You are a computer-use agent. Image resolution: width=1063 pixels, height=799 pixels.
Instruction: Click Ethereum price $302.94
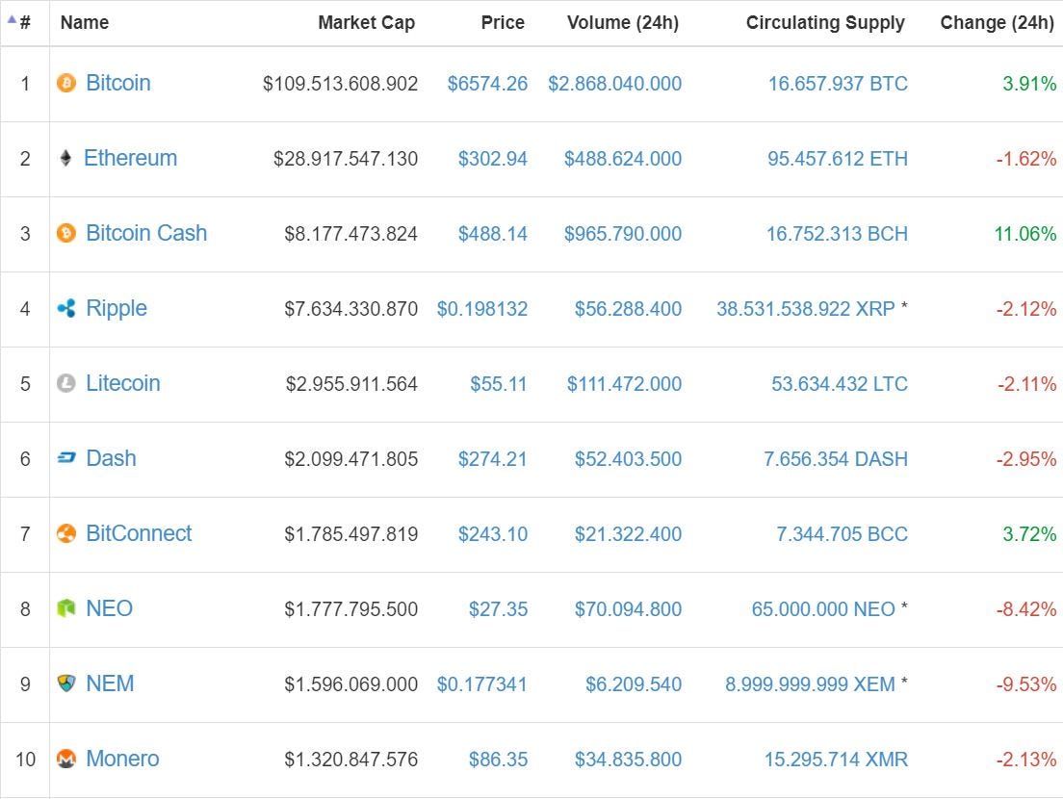[493, 159]
